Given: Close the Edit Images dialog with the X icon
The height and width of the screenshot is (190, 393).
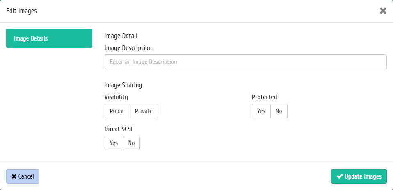Looking at the screenshot, I should [x=383, y=11].
